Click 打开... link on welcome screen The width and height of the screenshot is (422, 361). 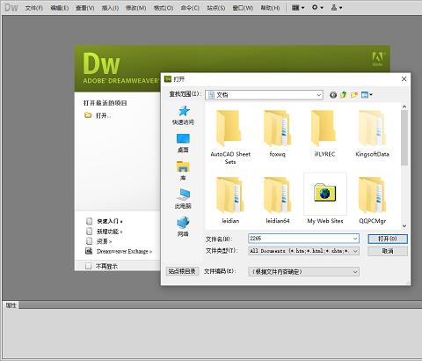coord(103,115)
